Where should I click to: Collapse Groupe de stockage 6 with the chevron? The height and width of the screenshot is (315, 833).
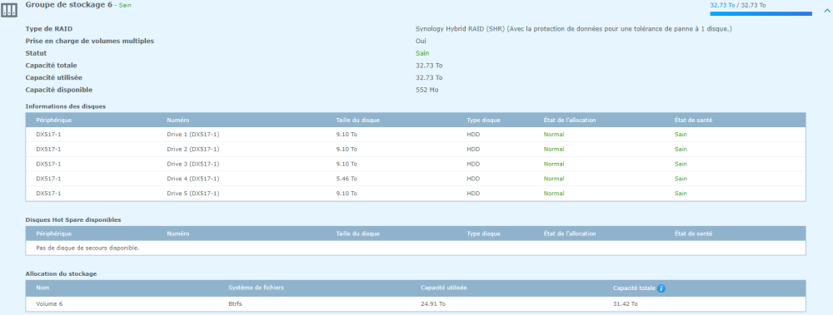point(826,9)
